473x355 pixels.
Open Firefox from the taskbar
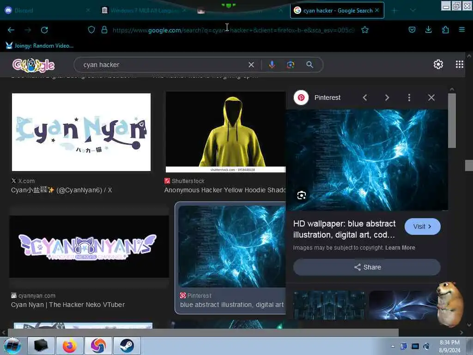coord(70,346)
